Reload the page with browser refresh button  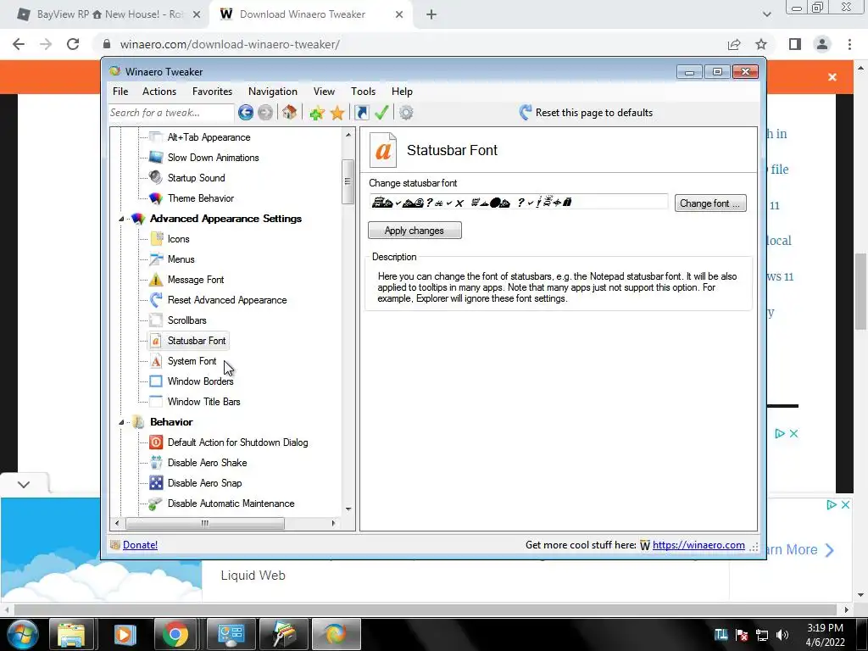pyautogui.click(x=73, y=44)
